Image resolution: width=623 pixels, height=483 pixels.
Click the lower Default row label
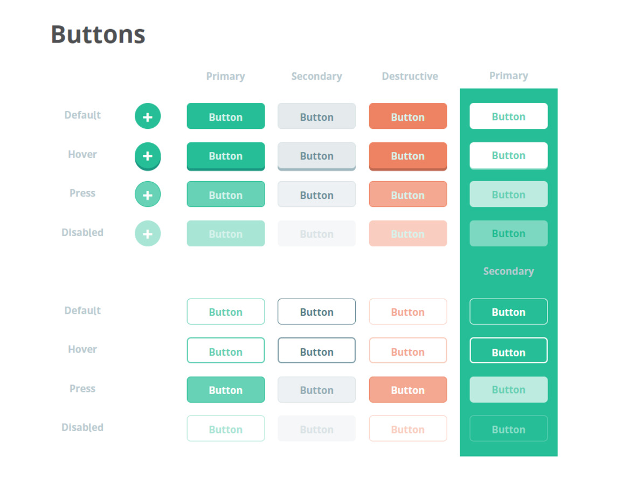[x=82, y=310]
